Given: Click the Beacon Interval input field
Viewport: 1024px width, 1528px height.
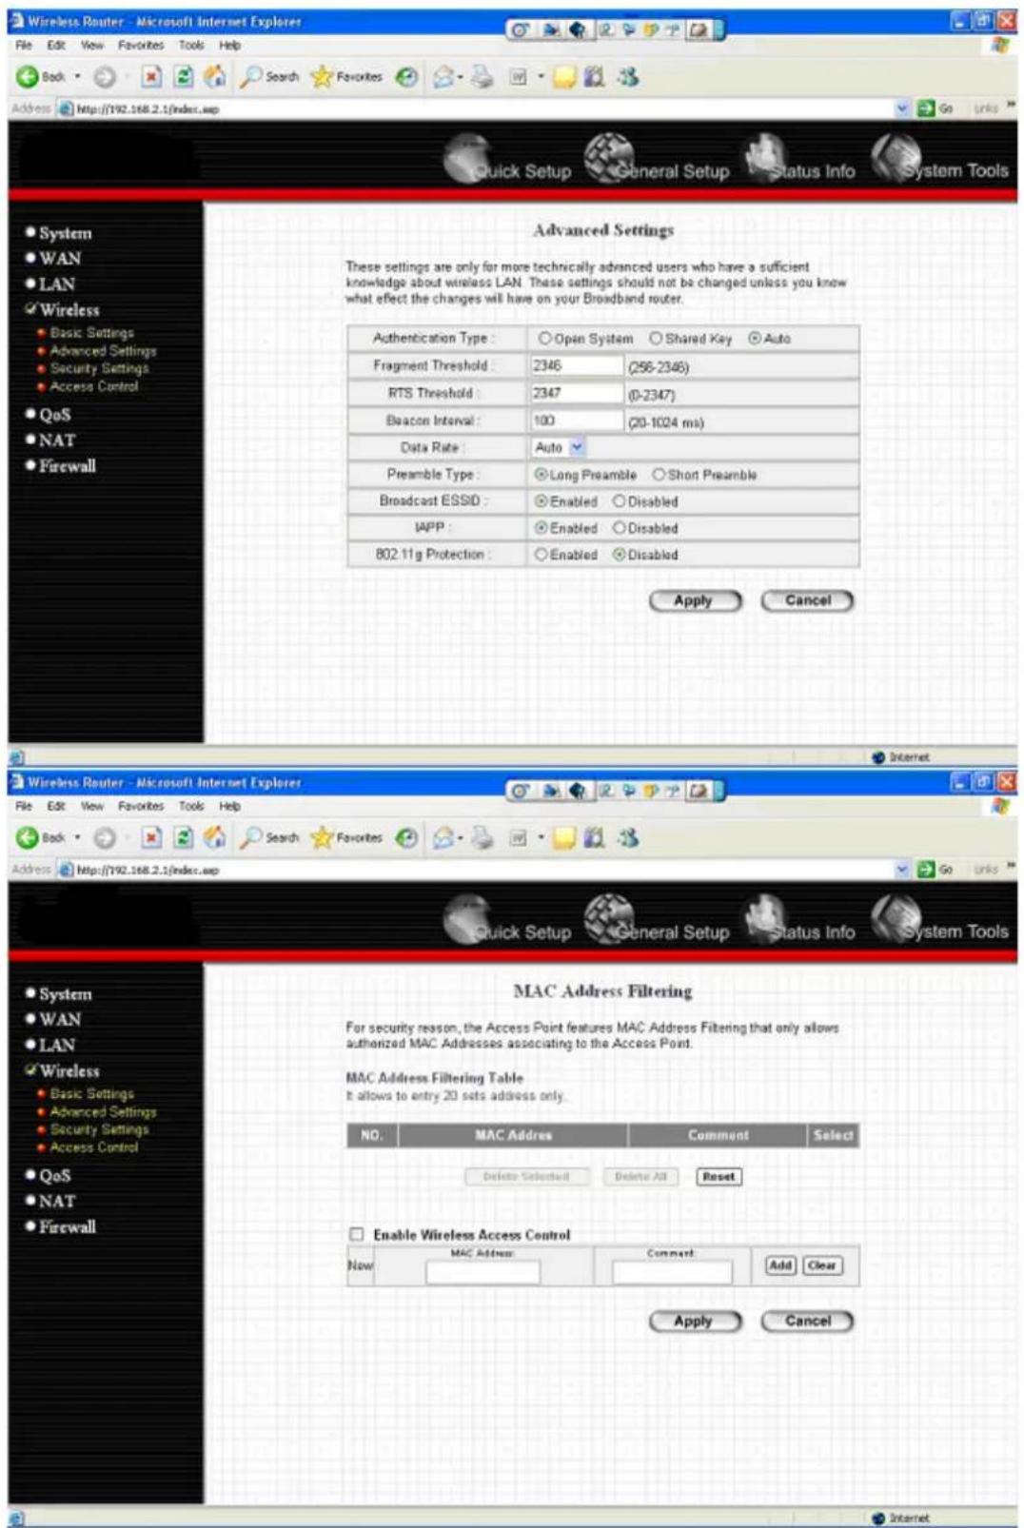Looking at the screenshot, I should coord(577,421).
